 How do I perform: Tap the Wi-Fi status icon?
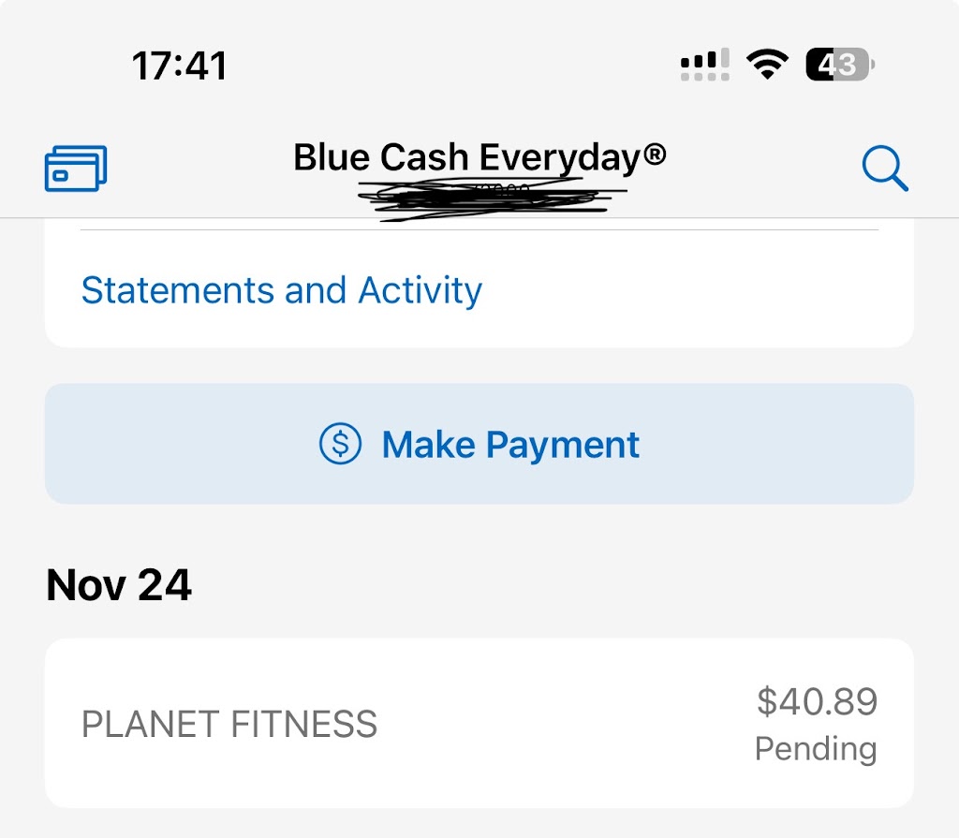pyautogui.click(x=766, y=65)
